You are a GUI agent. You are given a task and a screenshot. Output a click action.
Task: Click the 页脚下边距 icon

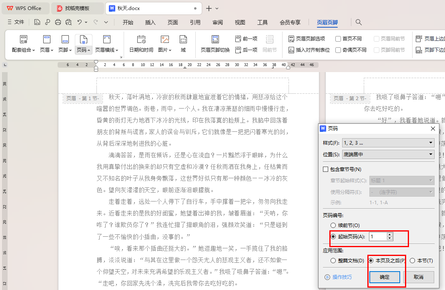pyautogui.click(x=419, y=50)
